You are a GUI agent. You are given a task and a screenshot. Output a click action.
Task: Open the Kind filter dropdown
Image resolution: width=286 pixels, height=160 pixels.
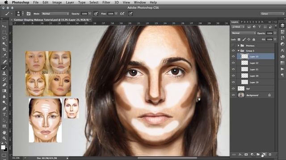(238, 27)
